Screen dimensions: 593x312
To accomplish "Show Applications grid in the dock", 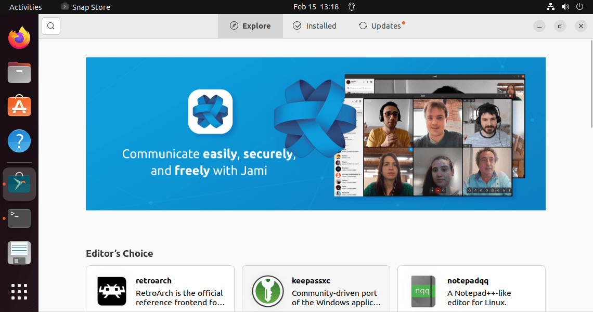I will 19,292.
